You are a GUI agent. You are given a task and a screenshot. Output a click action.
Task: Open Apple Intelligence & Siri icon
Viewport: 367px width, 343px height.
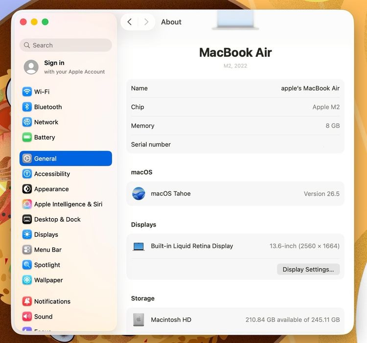27,204
